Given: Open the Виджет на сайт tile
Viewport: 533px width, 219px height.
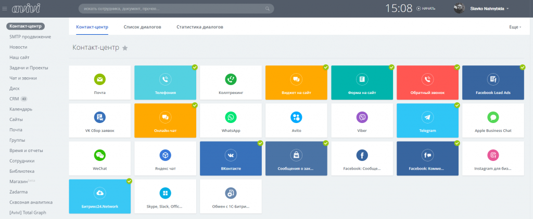Looking at the screenshot, I should [296, 83].
